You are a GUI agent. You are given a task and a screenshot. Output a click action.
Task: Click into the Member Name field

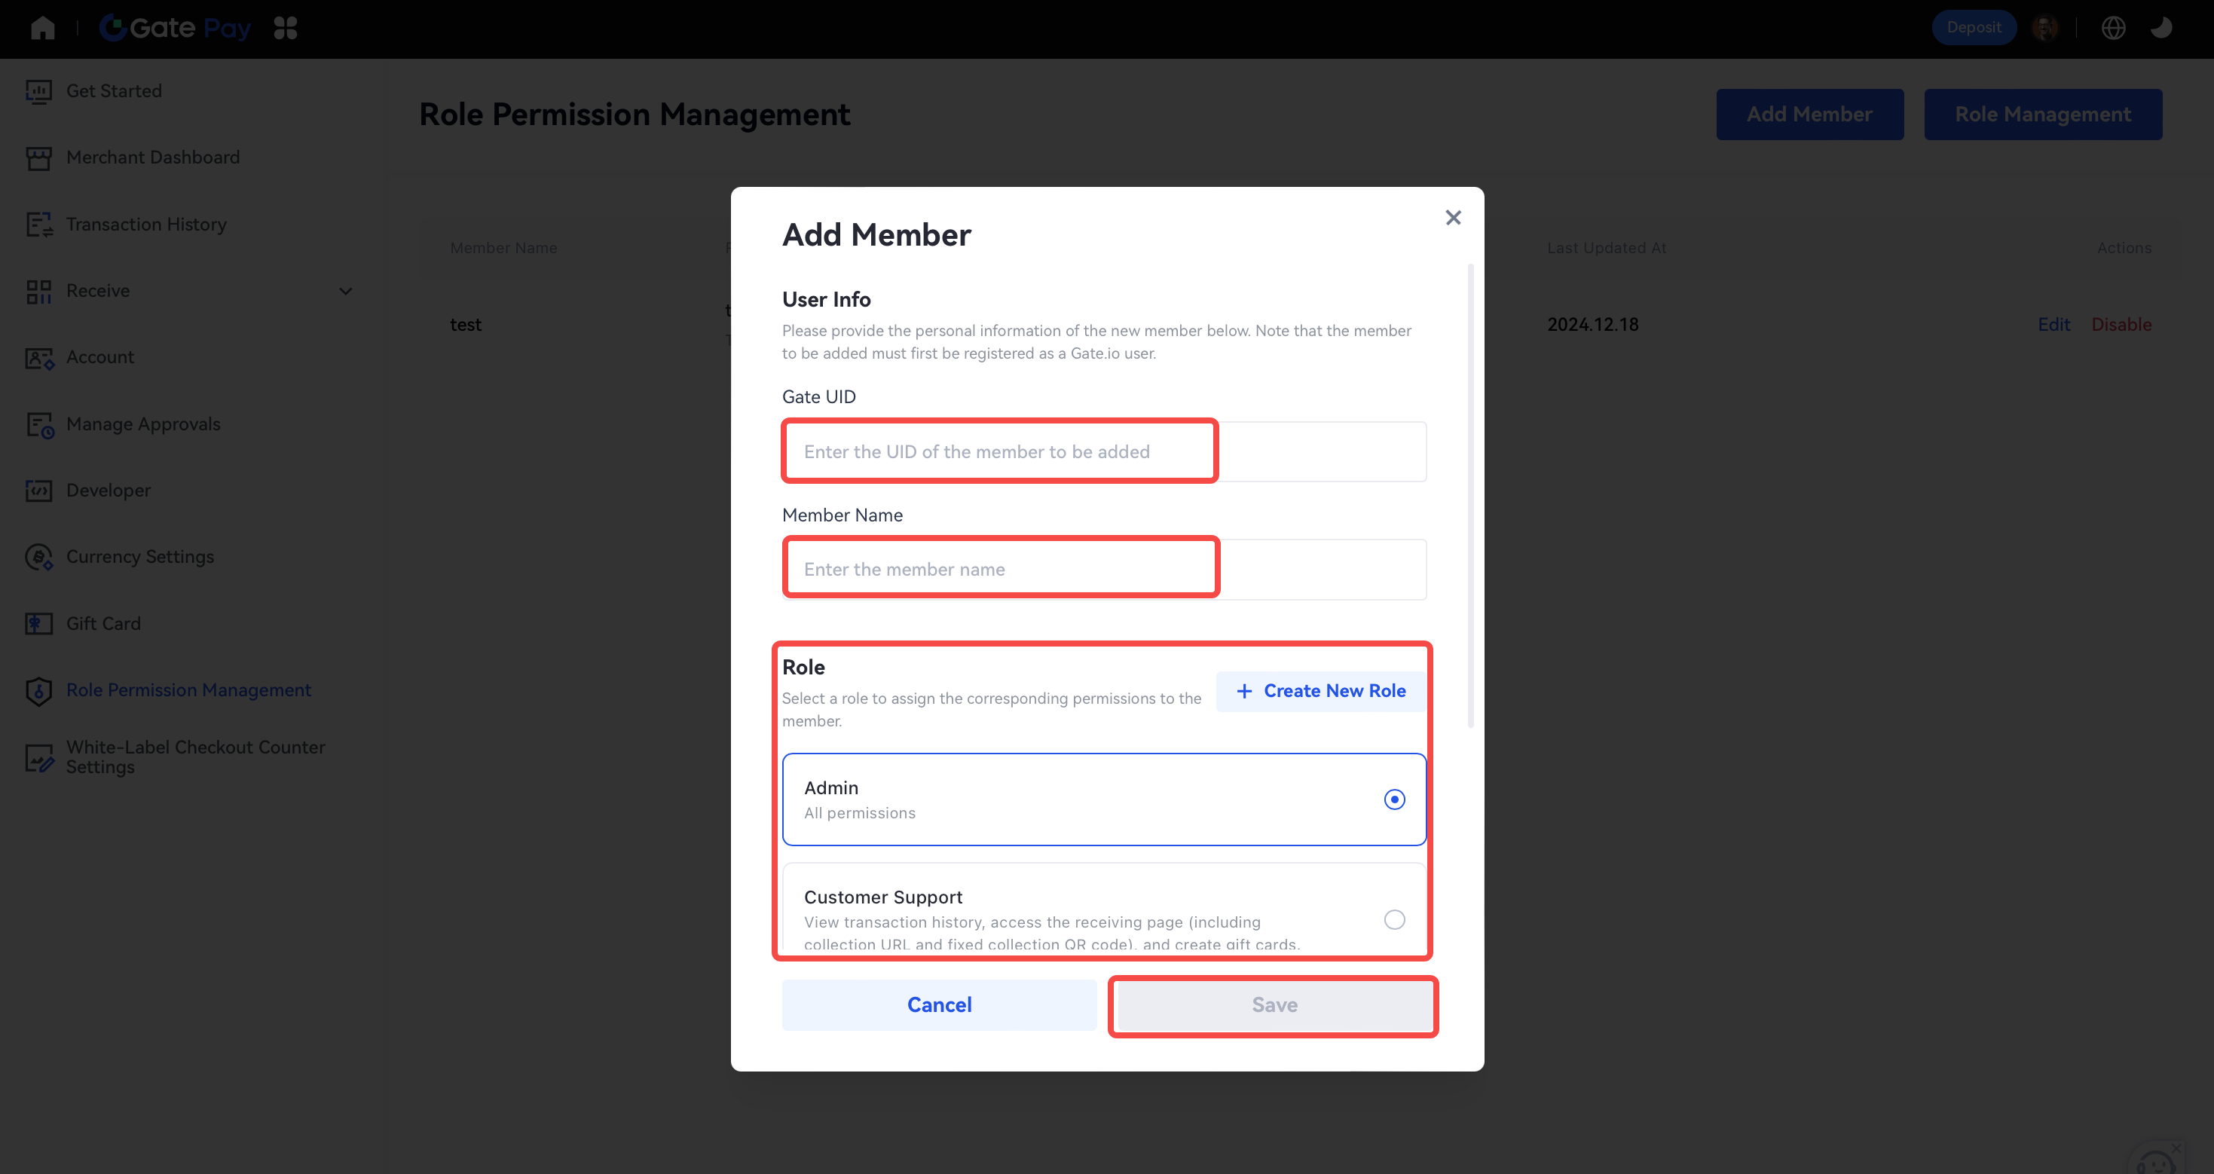[x=1103, y=570]
